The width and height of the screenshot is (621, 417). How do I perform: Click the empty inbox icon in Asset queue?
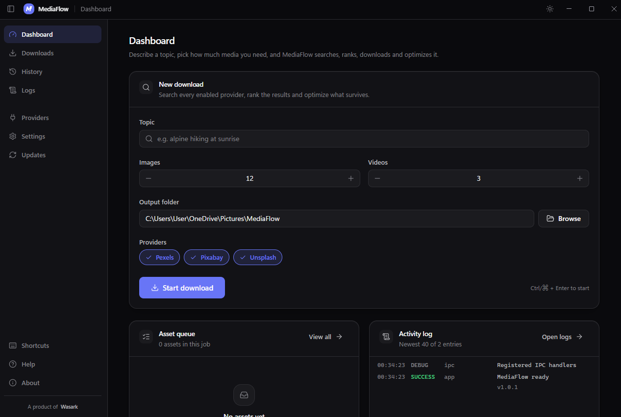(244, 395)
